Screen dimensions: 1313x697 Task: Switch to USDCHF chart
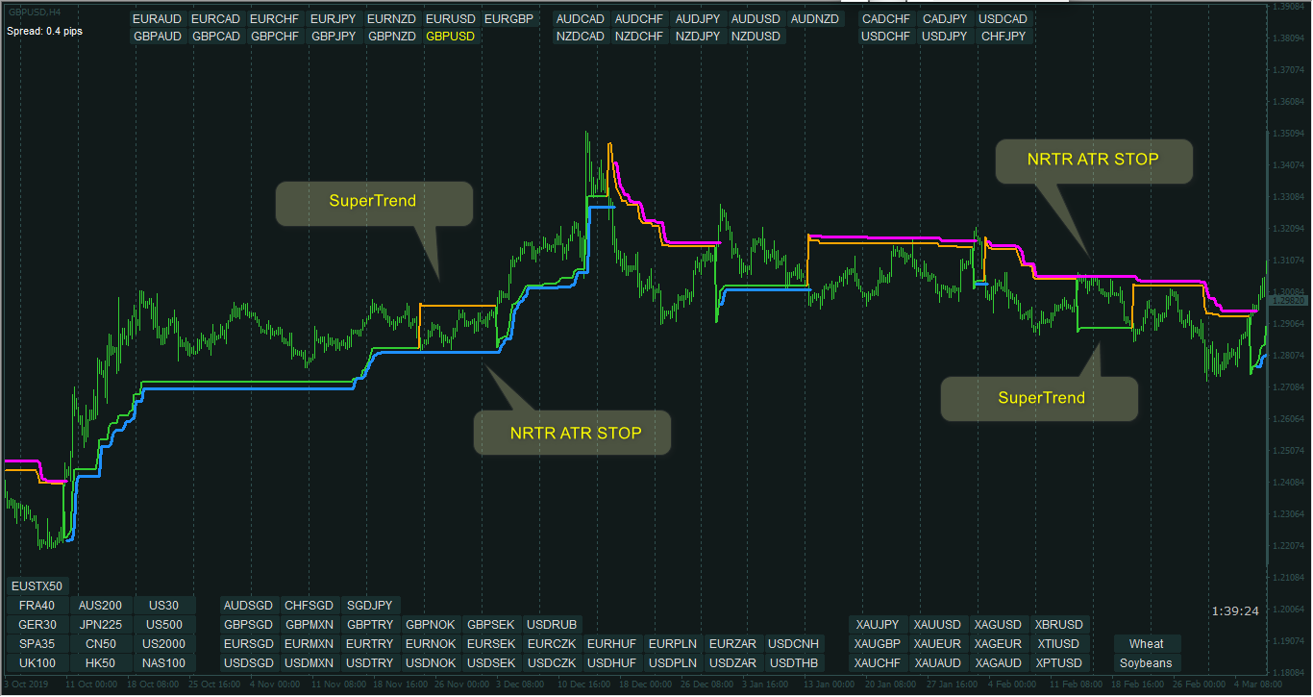tap(886, 37)
